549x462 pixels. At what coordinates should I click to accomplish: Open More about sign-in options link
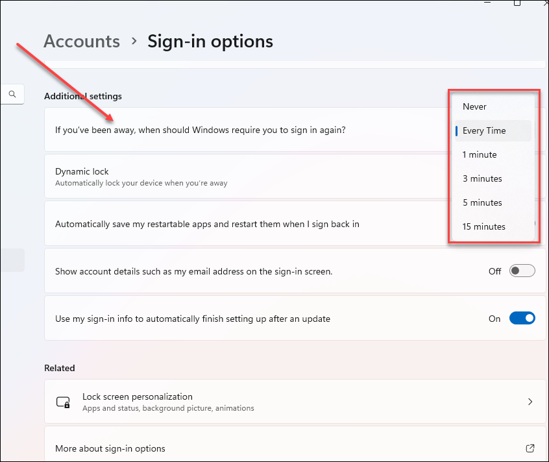point(110,448)
